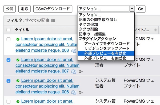Click the duplicate icon for article 008
This screenshot has width=160, height=105.
point(74,51)
